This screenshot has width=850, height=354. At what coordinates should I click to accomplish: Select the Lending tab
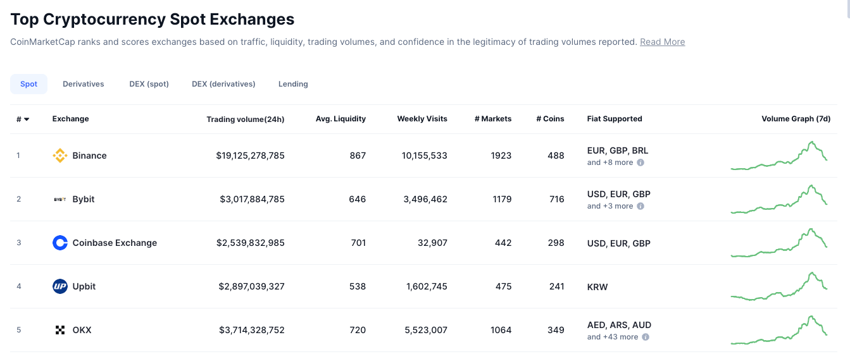pos(293,84)
